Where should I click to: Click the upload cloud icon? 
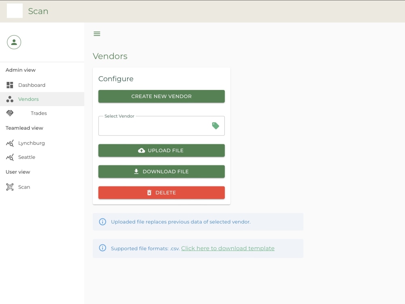(x=142, y=150)
